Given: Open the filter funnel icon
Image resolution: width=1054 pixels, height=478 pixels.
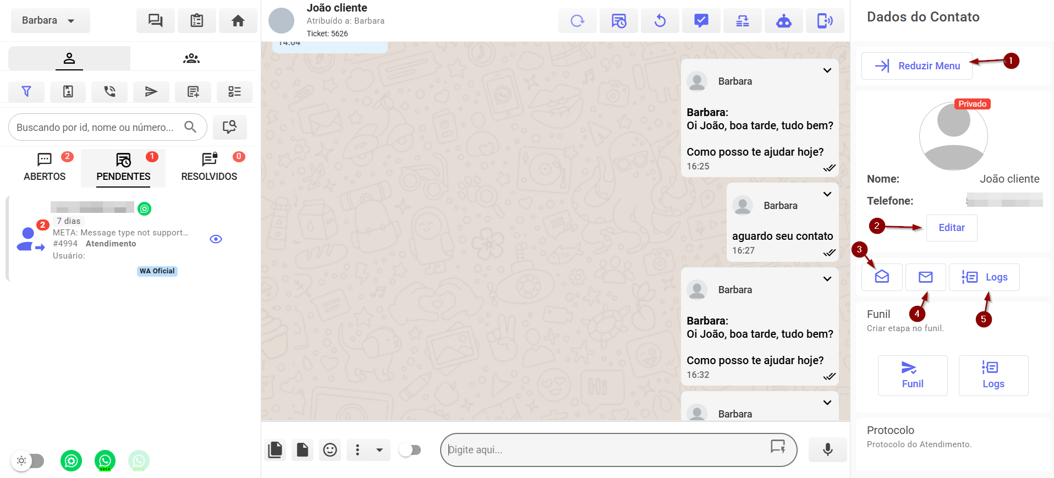Looking at the screenshot, I should click(x=26, y=91).
